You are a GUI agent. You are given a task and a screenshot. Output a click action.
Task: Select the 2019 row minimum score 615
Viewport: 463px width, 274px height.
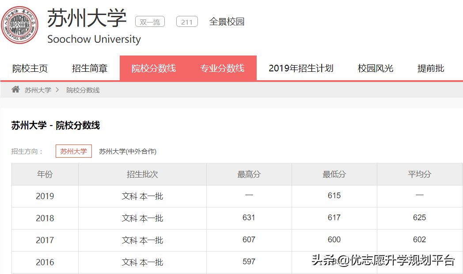point(334,195)
